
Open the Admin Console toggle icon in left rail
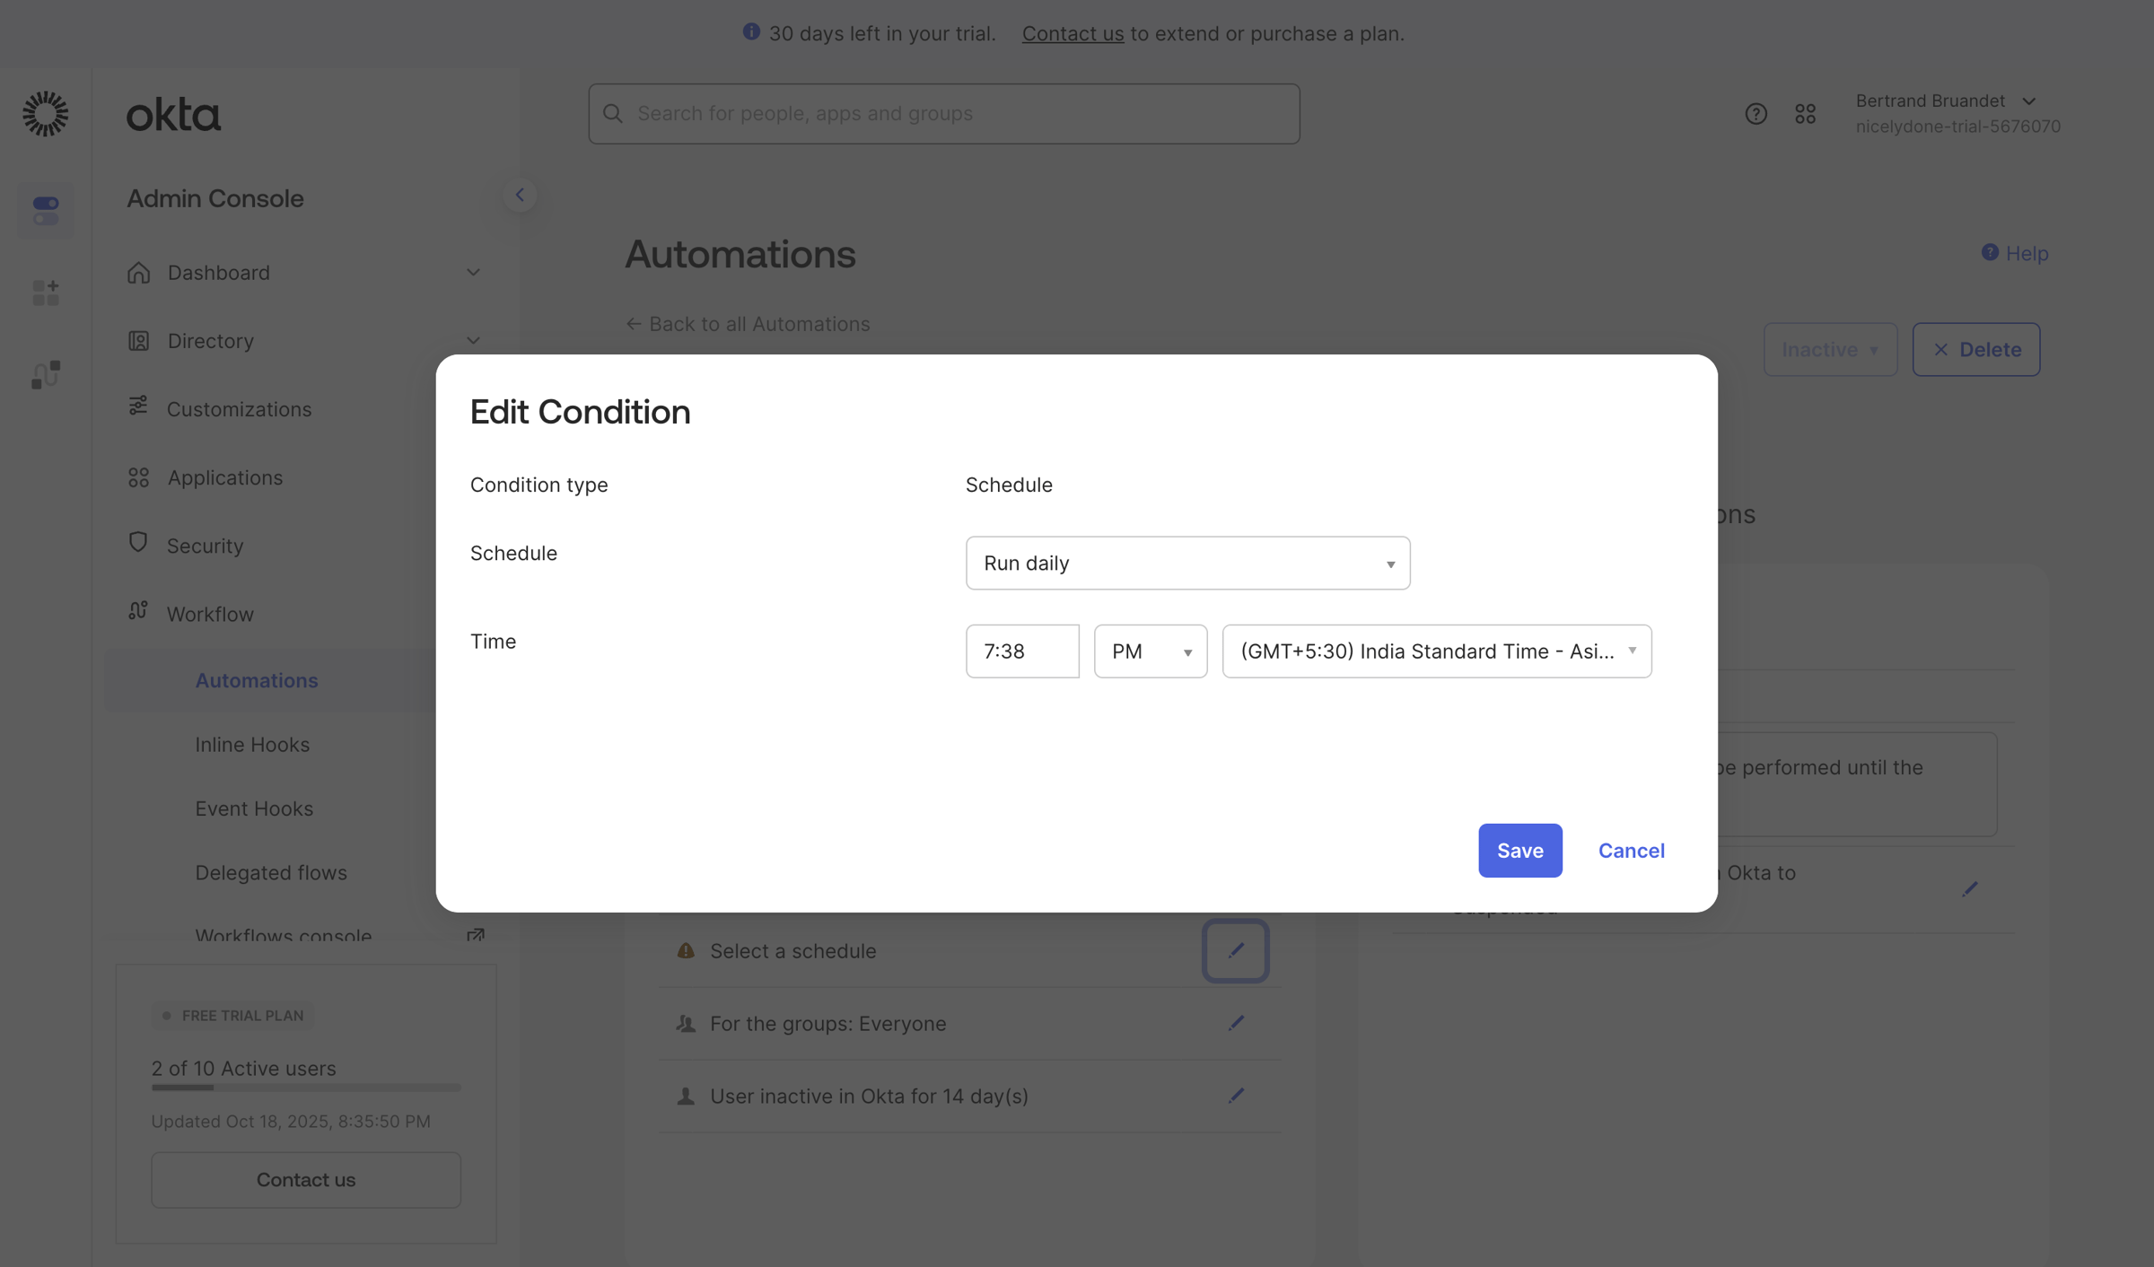point(46,211)
